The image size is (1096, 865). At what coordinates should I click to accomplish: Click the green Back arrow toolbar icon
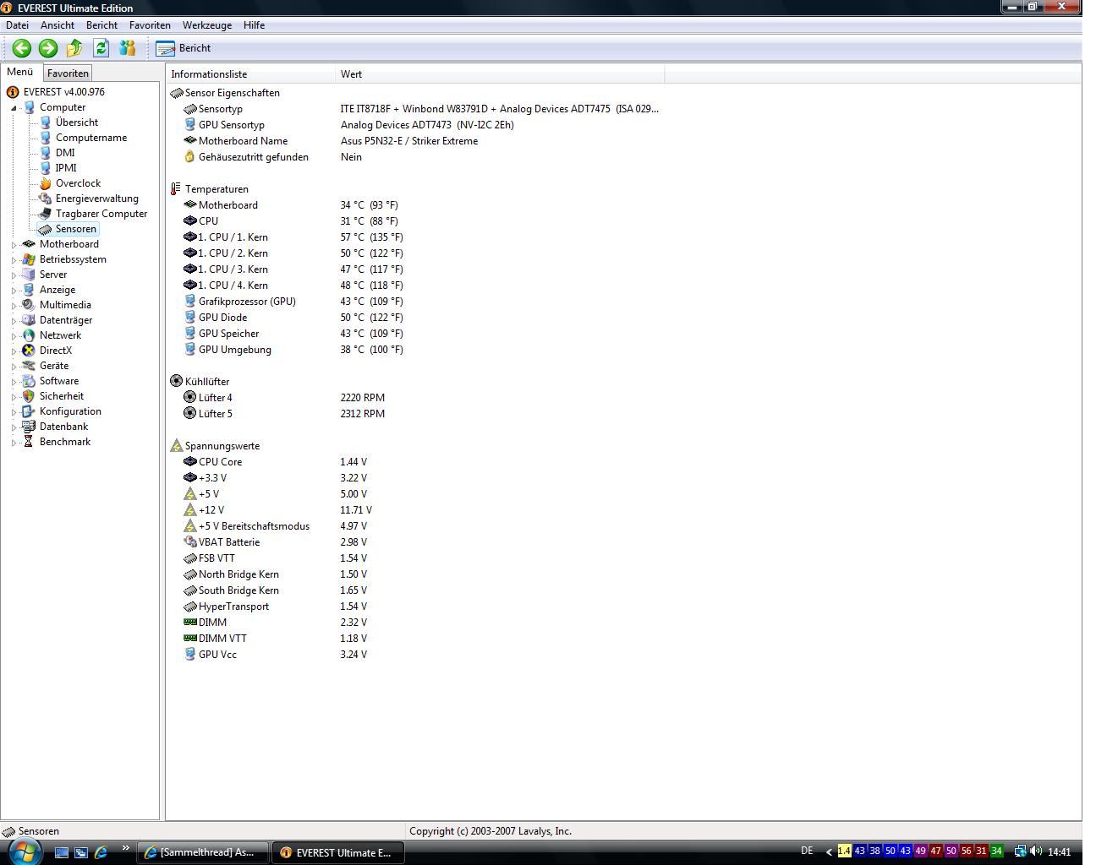pyautogui.click(x=22, y=48)
